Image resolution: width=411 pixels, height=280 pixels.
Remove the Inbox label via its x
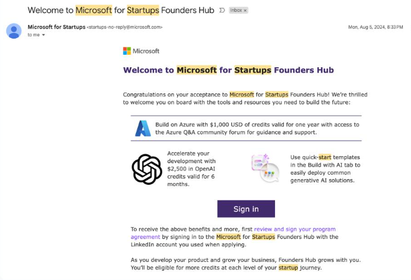[245, 11]
